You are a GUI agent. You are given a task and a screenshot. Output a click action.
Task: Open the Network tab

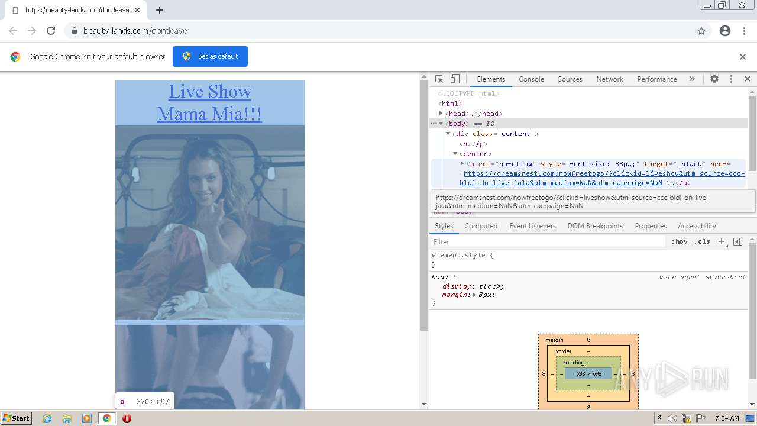(x=610, y=79)
